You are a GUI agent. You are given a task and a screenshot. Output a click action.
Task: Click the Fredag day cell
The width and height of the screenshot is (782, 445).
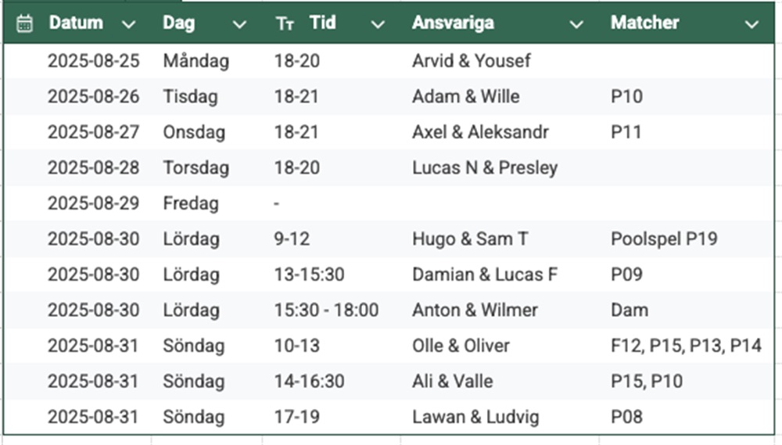coord(191,203)
